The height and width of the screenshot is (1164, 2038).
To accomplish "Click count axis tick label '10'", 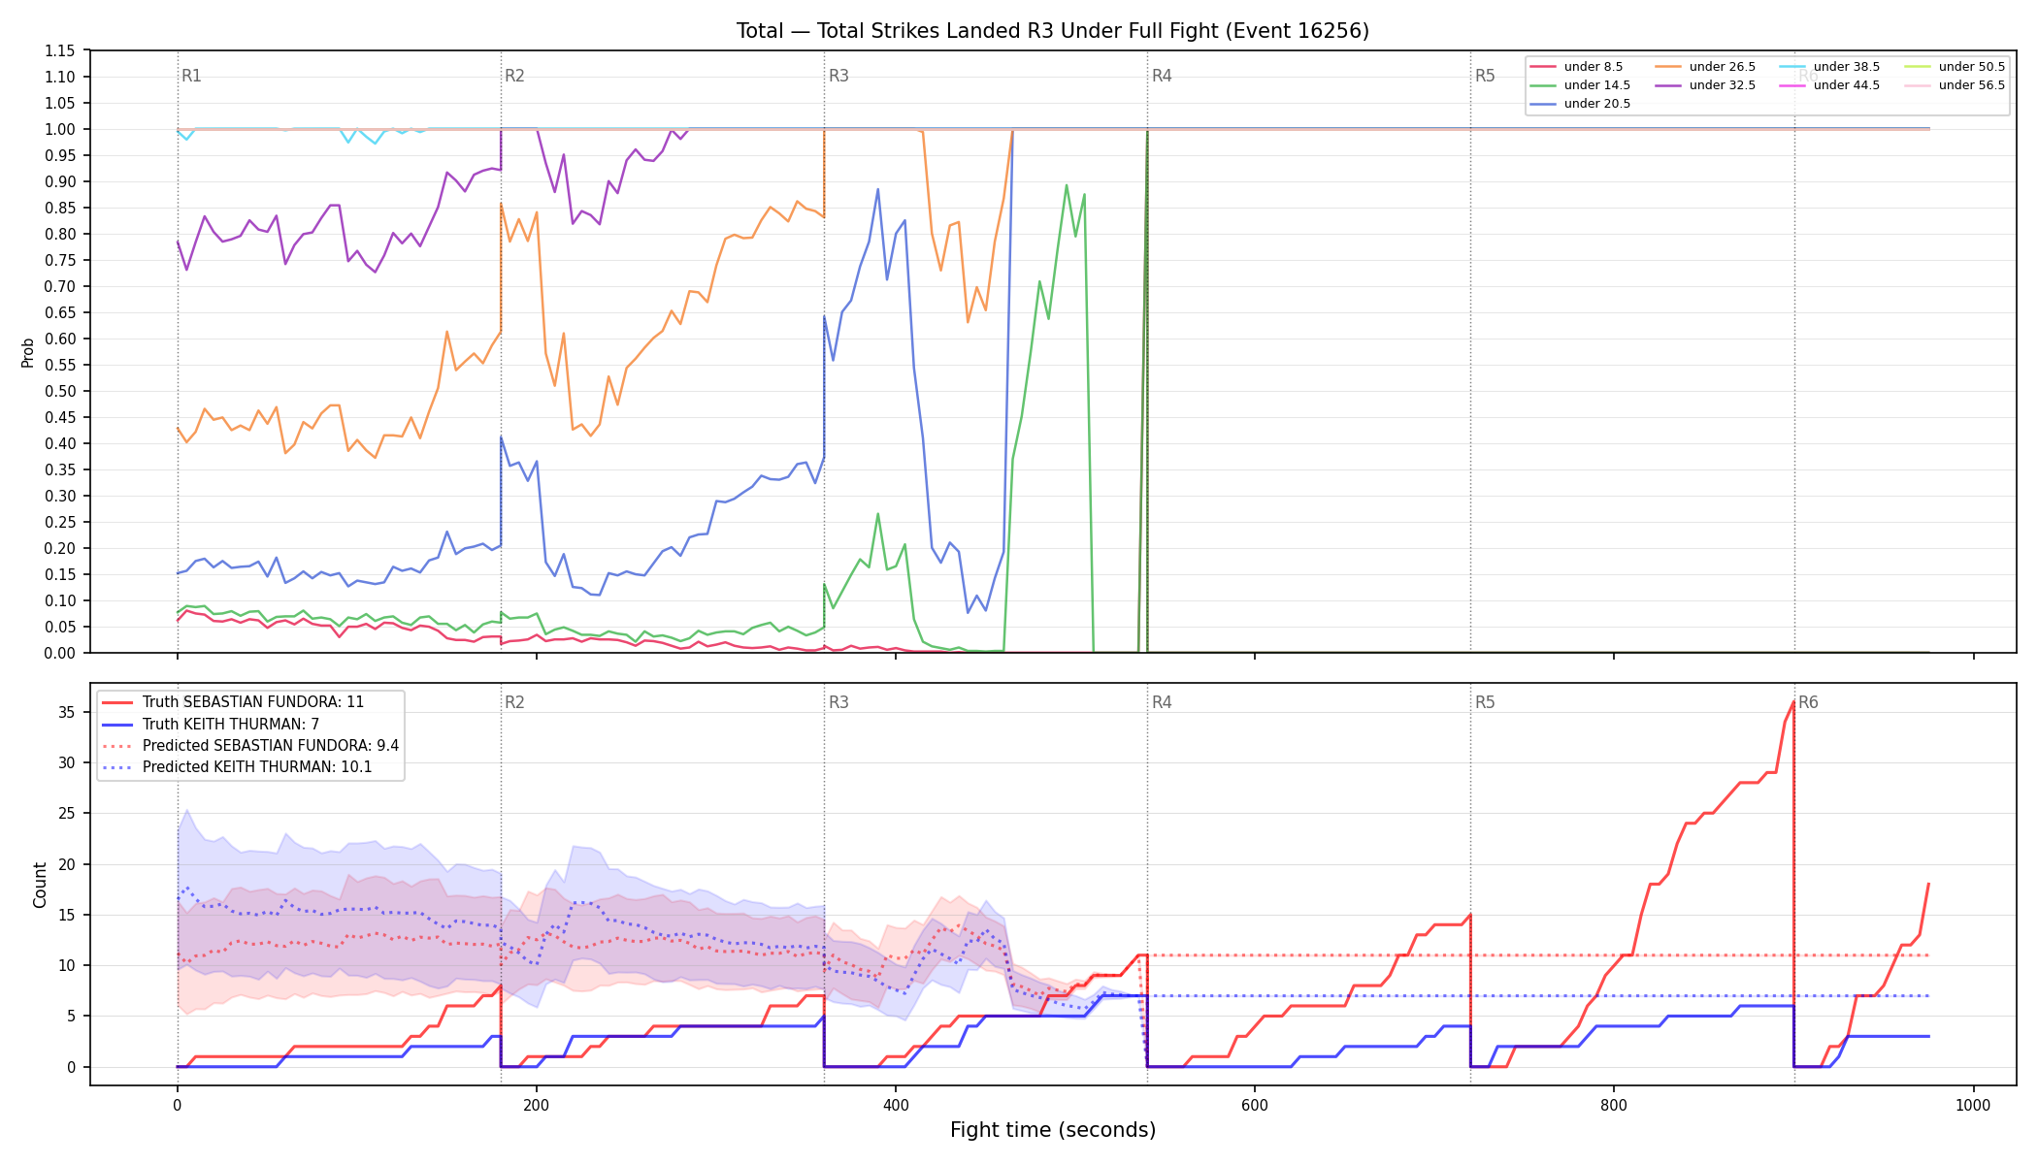I will click(x=67, y=965).
